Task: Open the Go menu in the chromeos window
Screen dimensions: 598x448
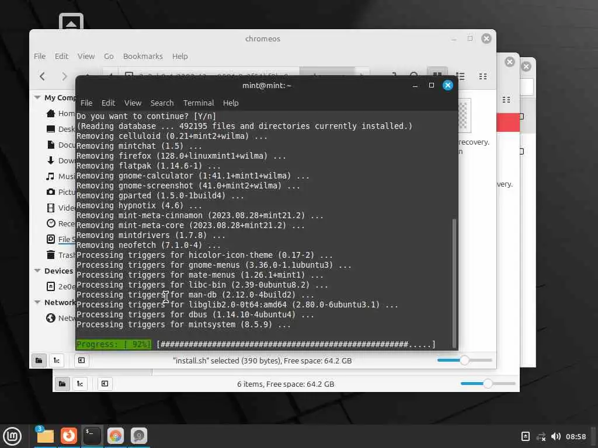Action: (109, 57)
